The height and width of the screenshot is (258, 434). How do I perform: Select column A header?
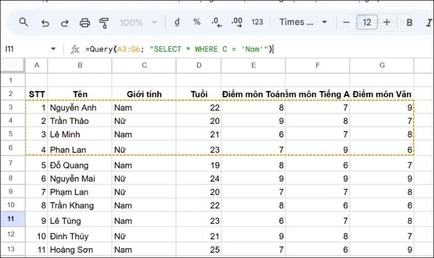(x=37, y=65)
